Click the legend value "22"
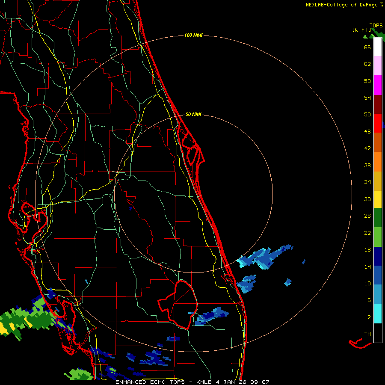This screenshot has width=385, height=385. tap(367, 233)
